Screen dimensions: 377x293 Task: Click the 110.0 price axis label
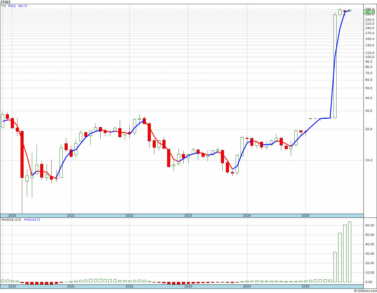click(x=370, y=53)
